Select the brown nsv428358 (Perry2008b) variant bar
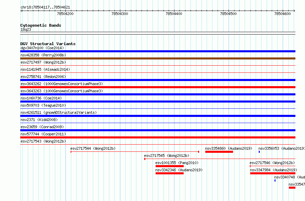 coord(158,58)
